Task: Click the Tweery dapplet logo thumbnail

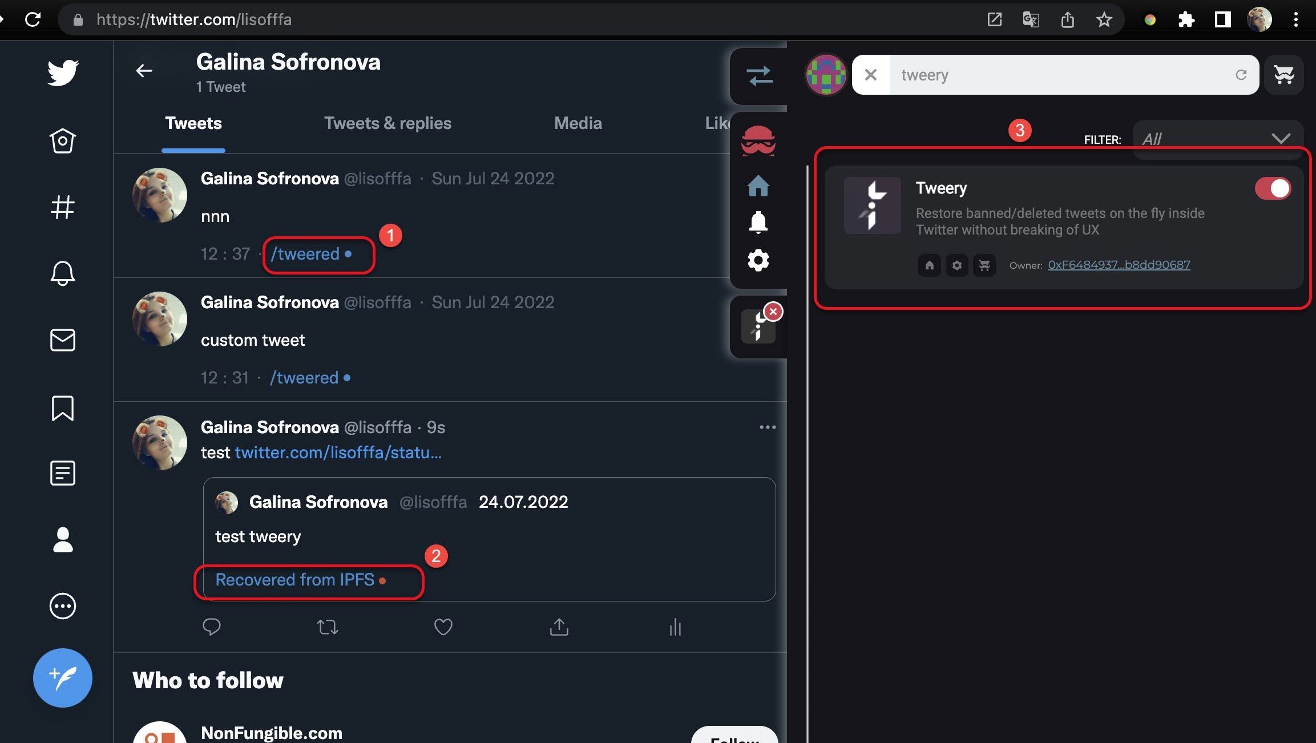Action: (x=873, y=205)
